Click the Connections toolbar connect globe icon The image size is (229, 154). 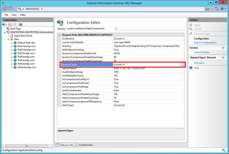tap(4, 24)
